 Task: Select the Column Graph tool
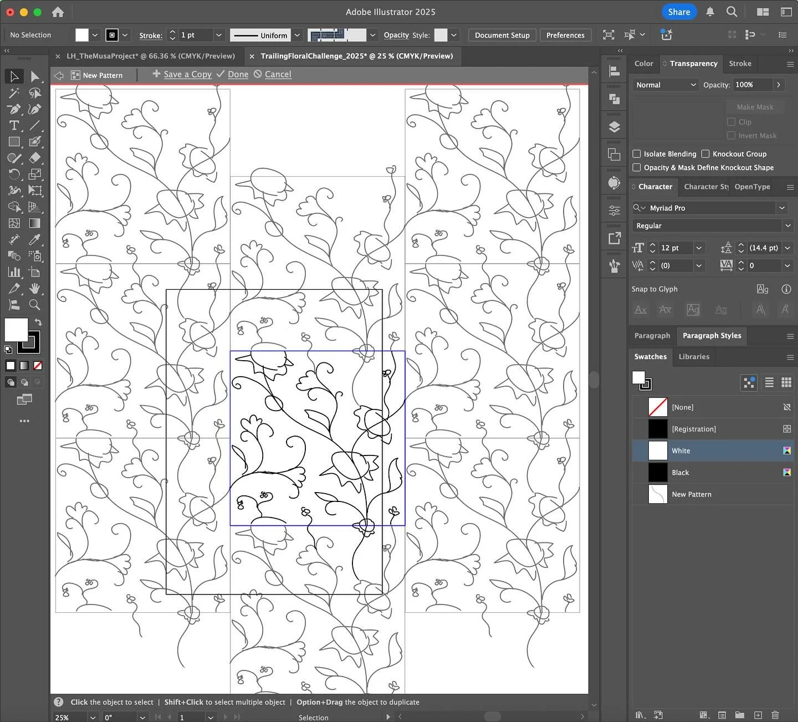tap(14, 272)
